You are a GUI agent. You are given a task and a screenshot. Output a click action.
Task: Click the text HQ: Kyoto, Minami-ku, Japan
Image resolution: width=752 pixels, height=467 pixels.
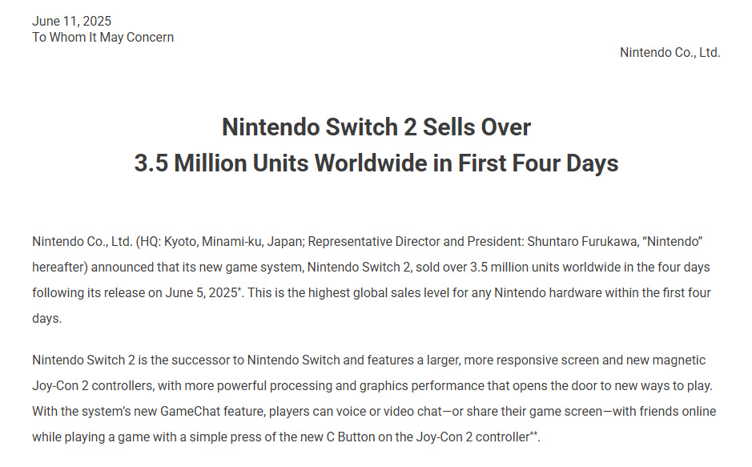222,241
